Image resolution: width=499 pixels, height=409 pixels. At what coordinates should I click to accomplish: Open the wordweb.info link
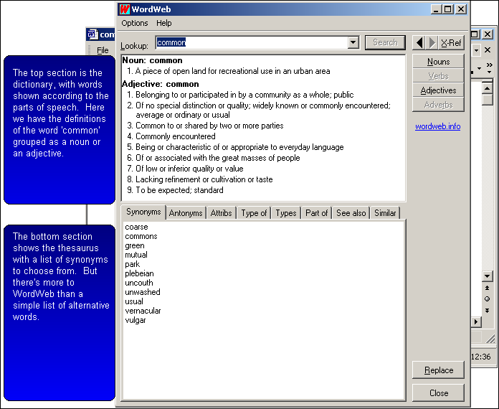tap(437, 126)
